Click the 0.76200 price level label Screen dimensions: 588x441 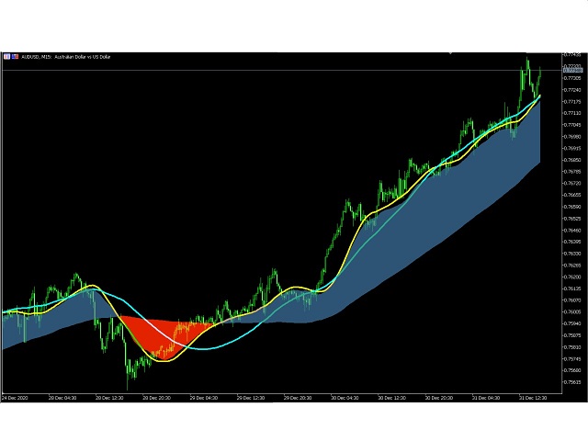tap(572, 277)
